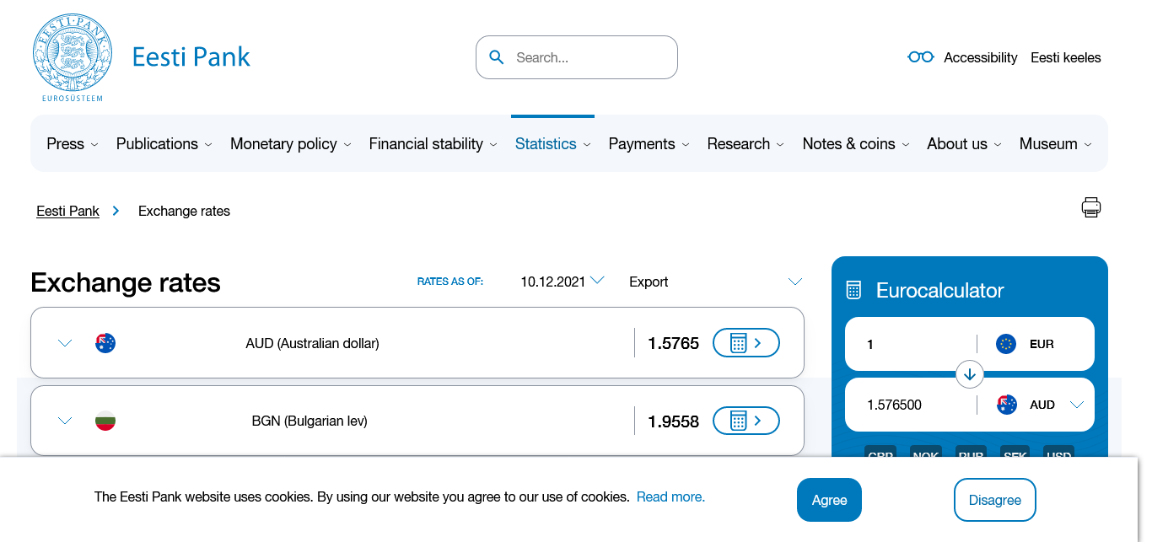
Task: Click the Accessibility glasses icon
Action: tap(920, 57)
